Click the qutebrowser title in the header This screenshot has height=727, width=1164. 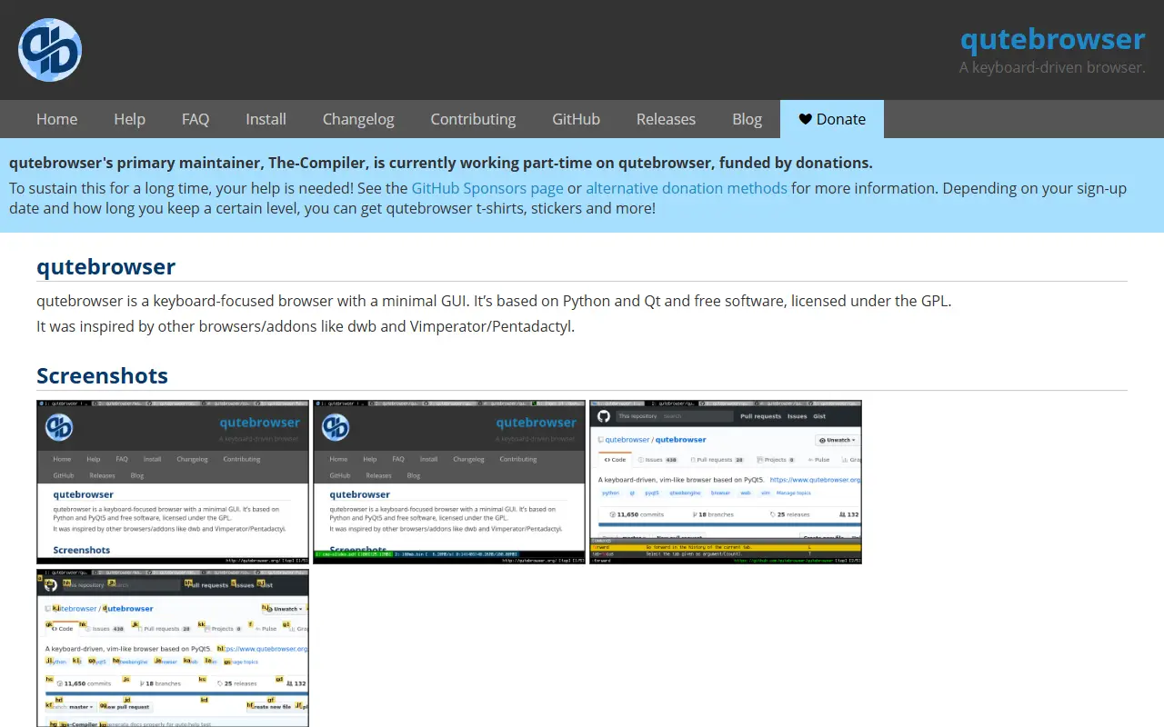(x=1053, y=39)
